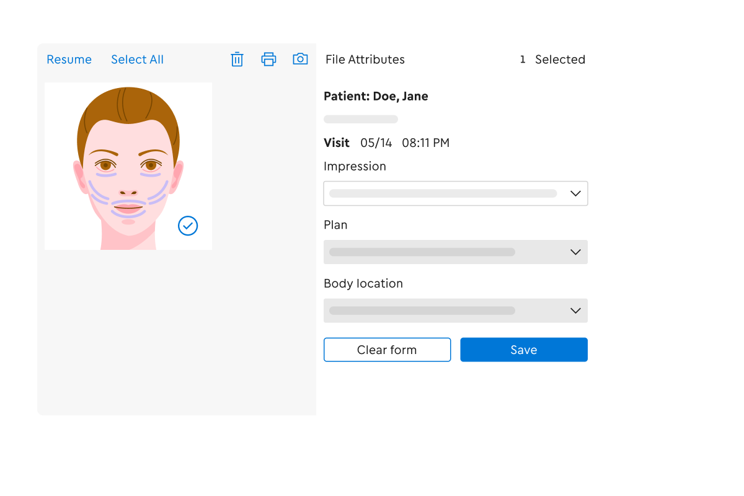Screen dimensions: 744x496
Task: Save the file attributes
Action: click(523, 350)
